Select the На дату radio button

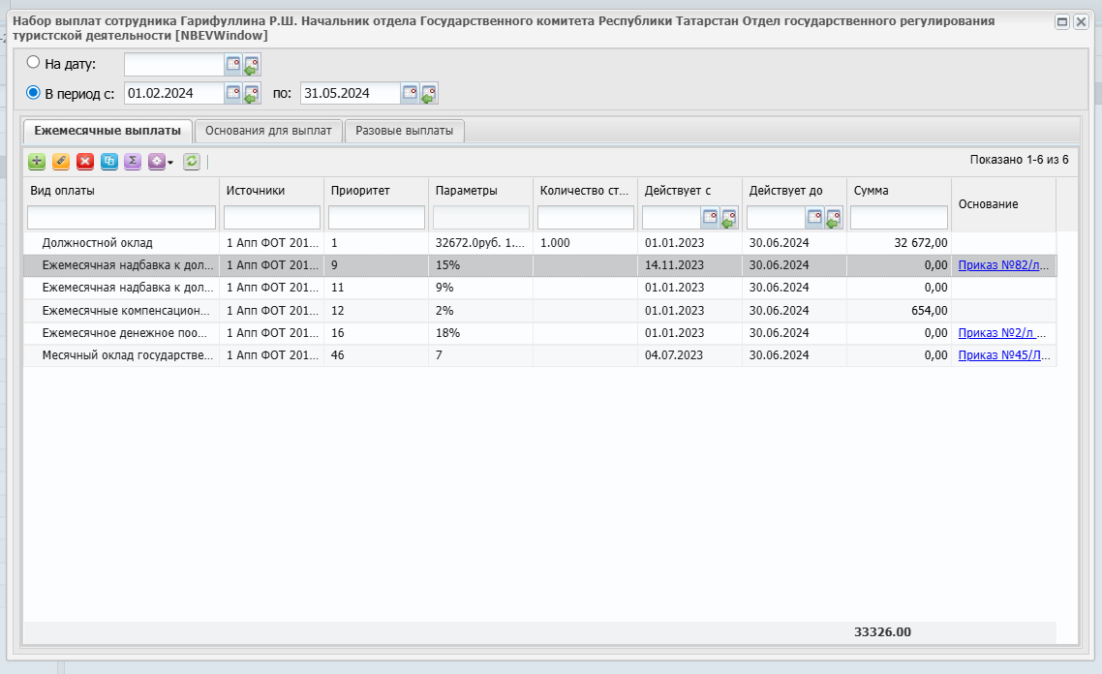click(x=33, y=62)
